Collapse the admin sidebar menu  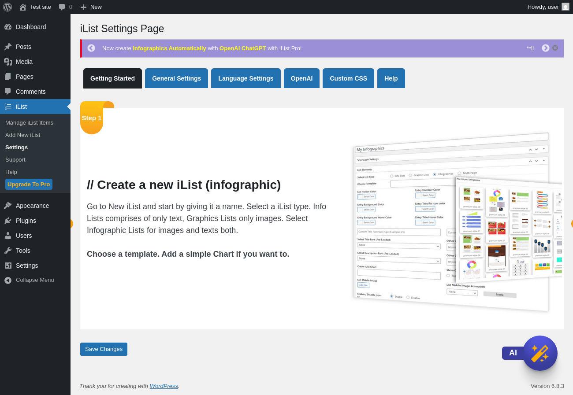(x=35, y=280)
